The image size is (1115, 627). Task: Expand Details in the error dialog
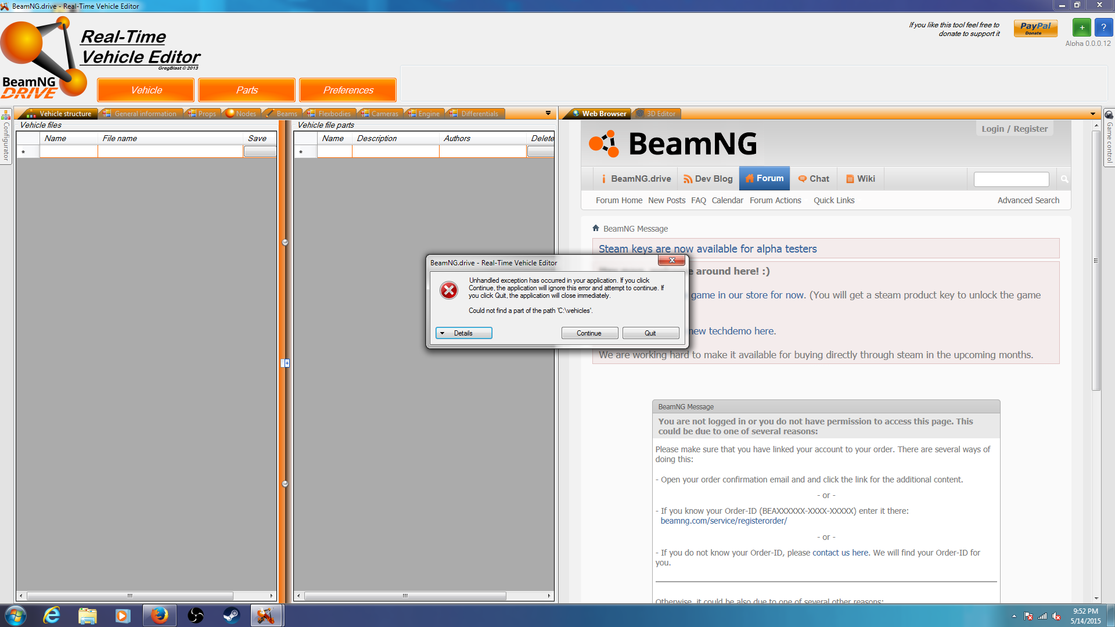click(463, 333)
